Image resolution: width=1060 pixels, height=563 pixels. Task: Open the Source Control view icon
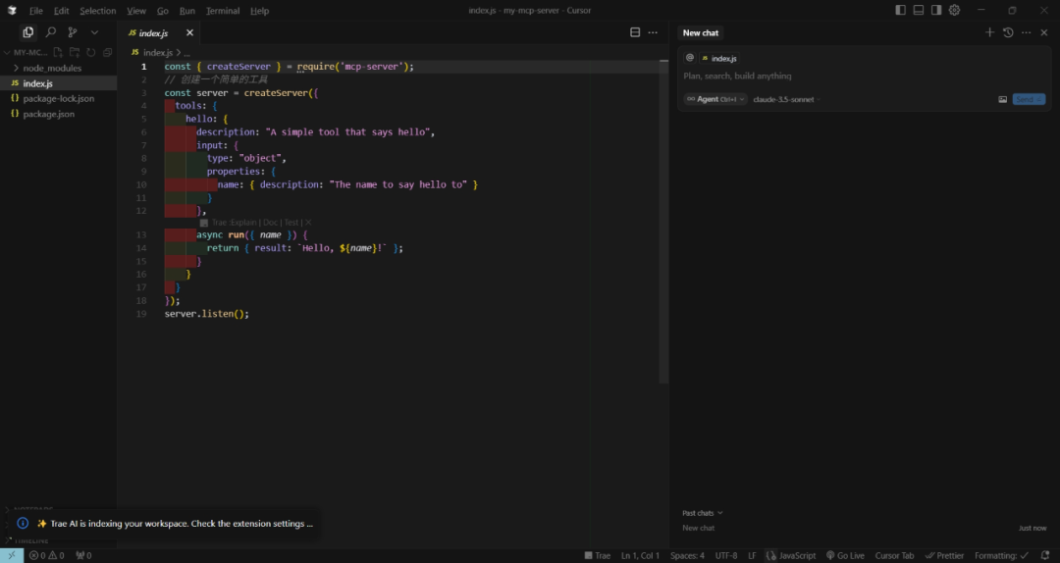click(73, 32)
